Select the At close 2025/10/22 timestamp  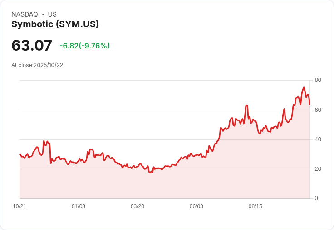(x=37, y=65)
